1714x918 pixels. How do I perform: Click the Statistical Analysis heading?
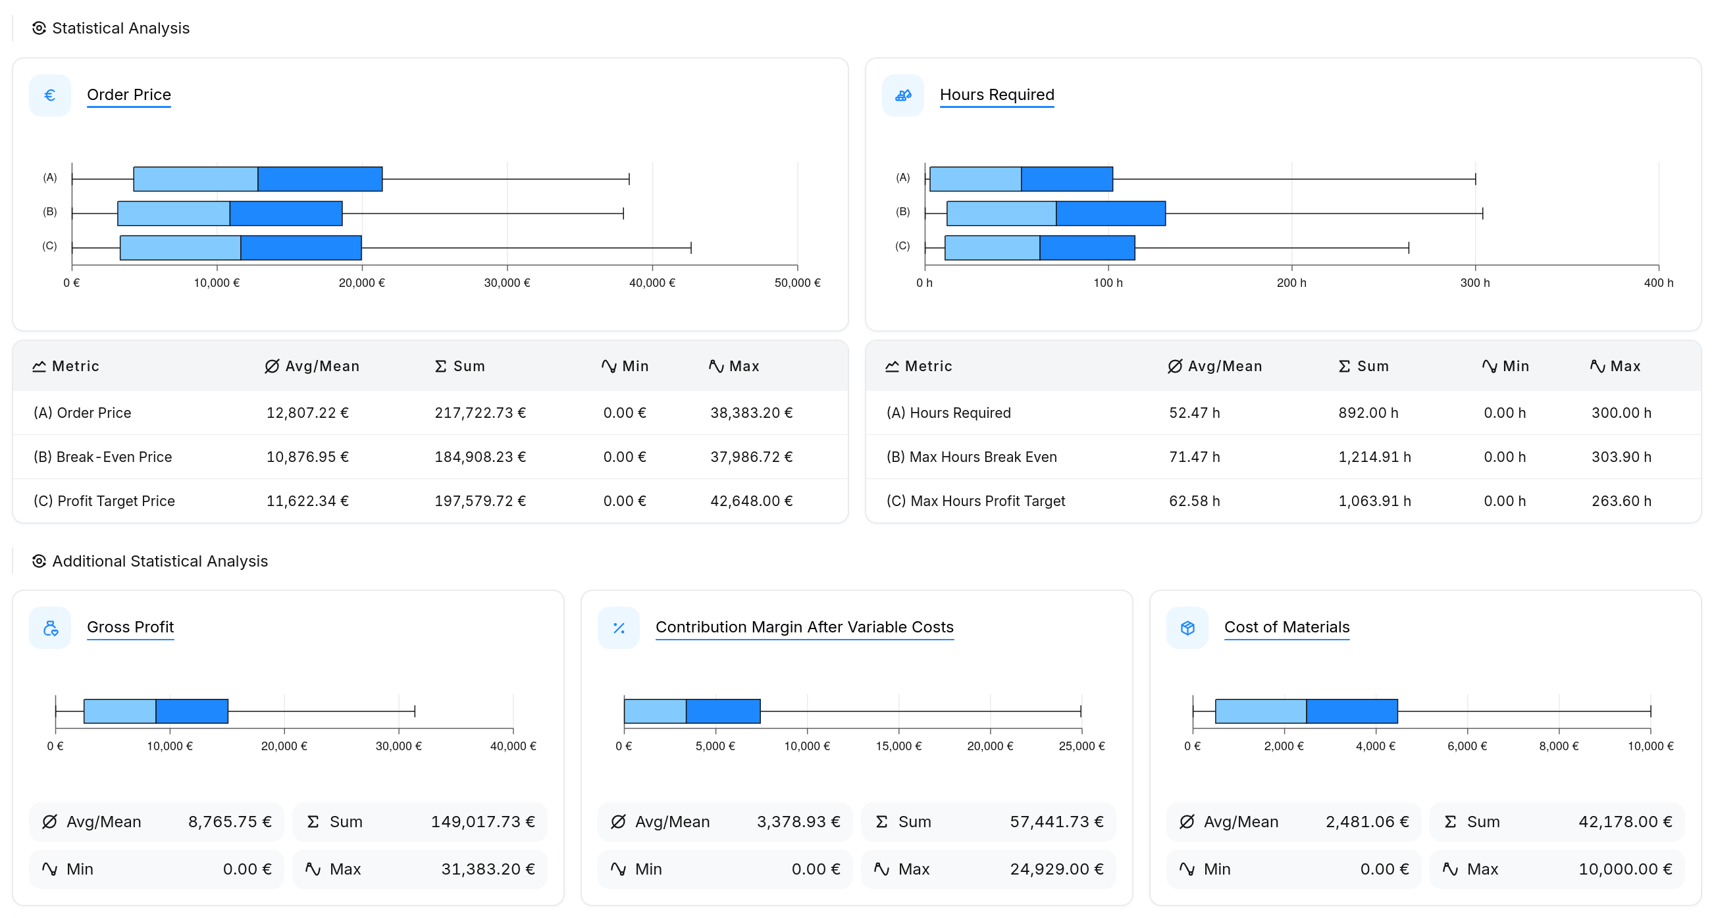click(x=121, y=28)
